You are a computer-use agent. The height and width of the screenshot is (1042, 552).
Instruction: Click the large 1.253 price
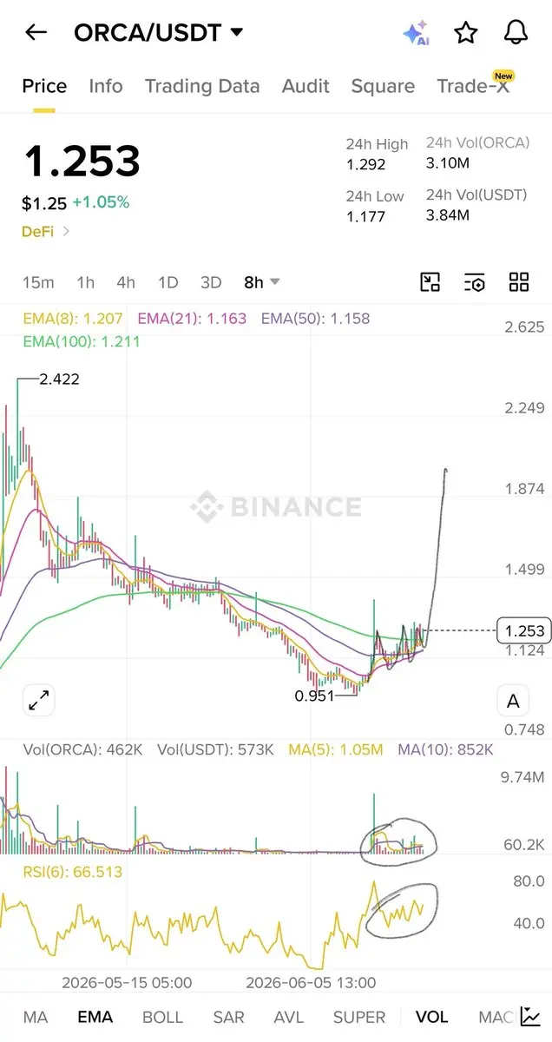82,162
